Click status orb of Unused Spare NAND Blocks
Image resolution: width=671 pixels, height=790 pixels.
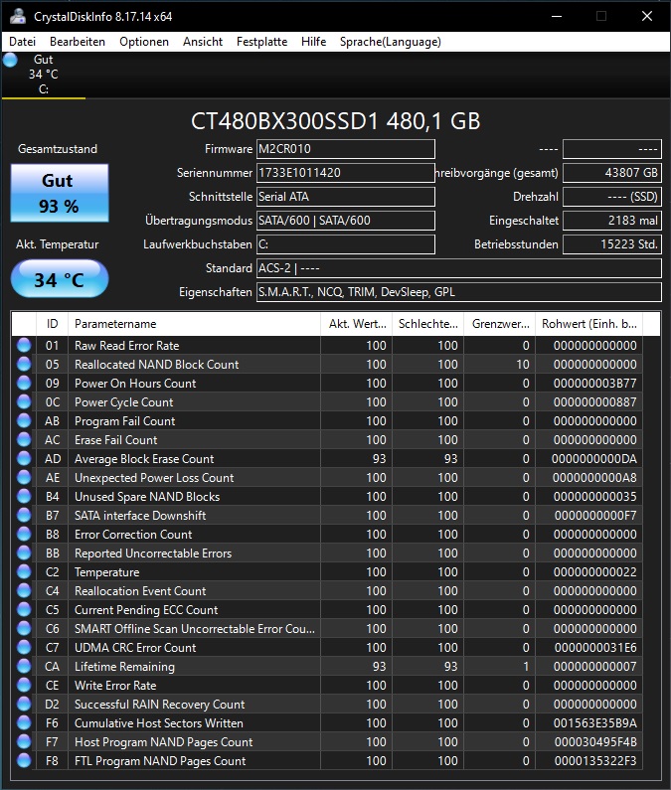point(24,496)
